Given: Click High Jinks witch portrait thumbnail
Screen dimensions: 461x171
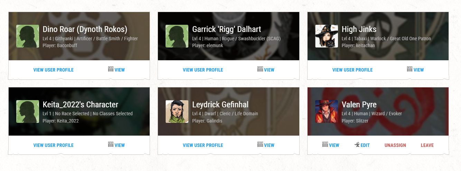Looking at the screenshot, I should click(327, 36).
